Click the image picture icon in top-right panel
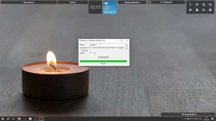The height and width of the screenshot is (121, 216). tap(204, 10)
